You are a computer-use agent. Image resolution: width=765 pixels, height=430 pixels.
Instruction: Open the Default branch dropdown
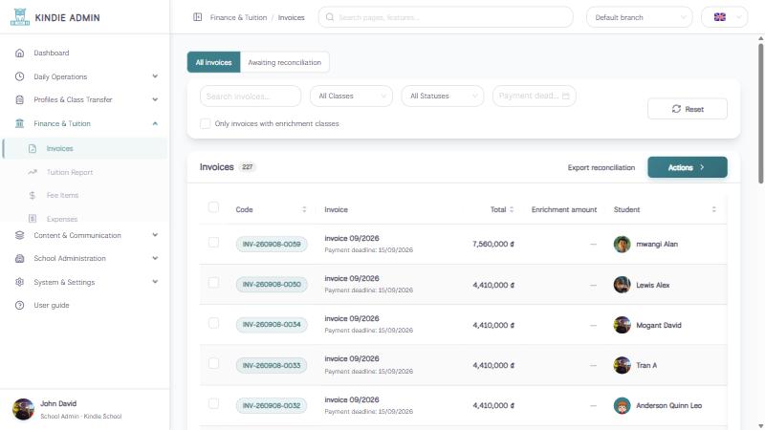(x=639, y=17)
